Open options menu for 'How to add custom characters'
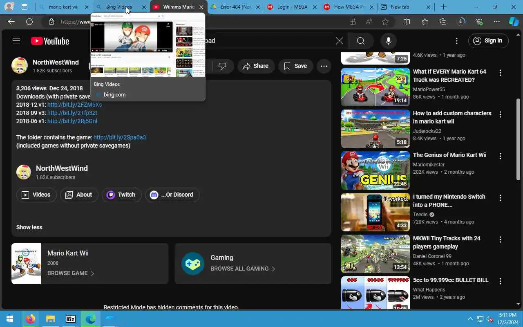The height and width of the screenshot is (327, 523). click(500, 114)
